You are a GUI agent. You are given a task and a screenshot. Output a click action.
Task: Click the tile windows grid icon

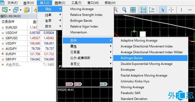(133, 10)
